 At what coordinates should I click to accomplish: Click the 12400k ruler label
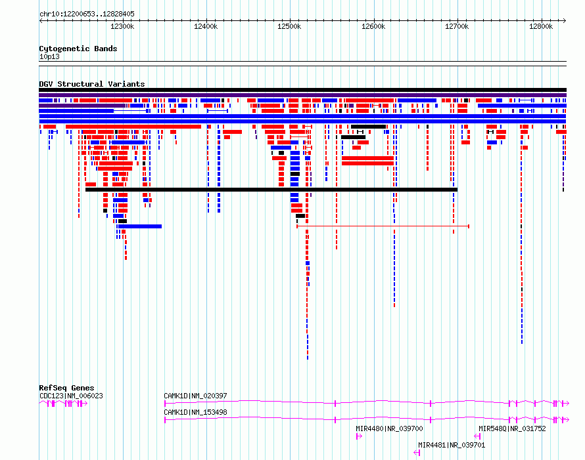pos(206,26)
